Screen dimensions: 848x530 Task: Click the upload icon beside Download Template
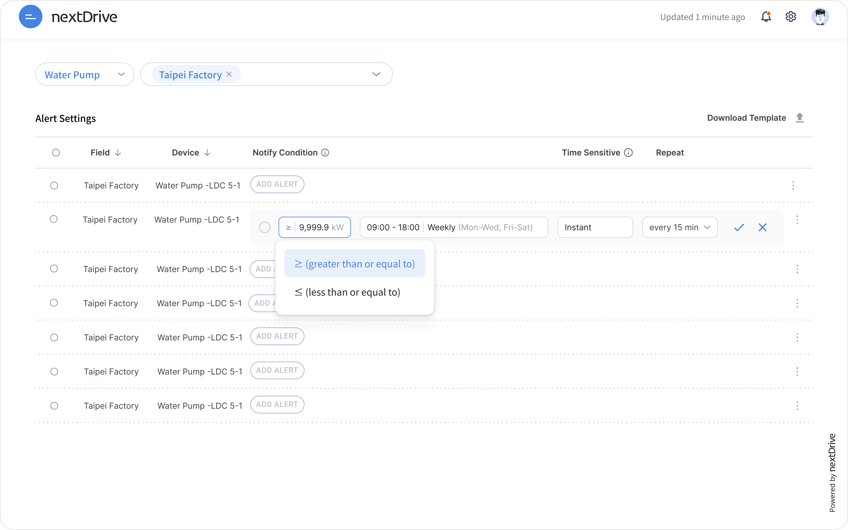tap(800, 118)
